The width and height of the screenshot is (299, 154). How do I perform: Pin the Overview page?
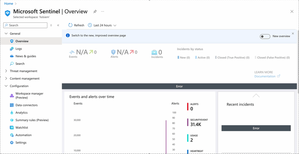(95, 12)
